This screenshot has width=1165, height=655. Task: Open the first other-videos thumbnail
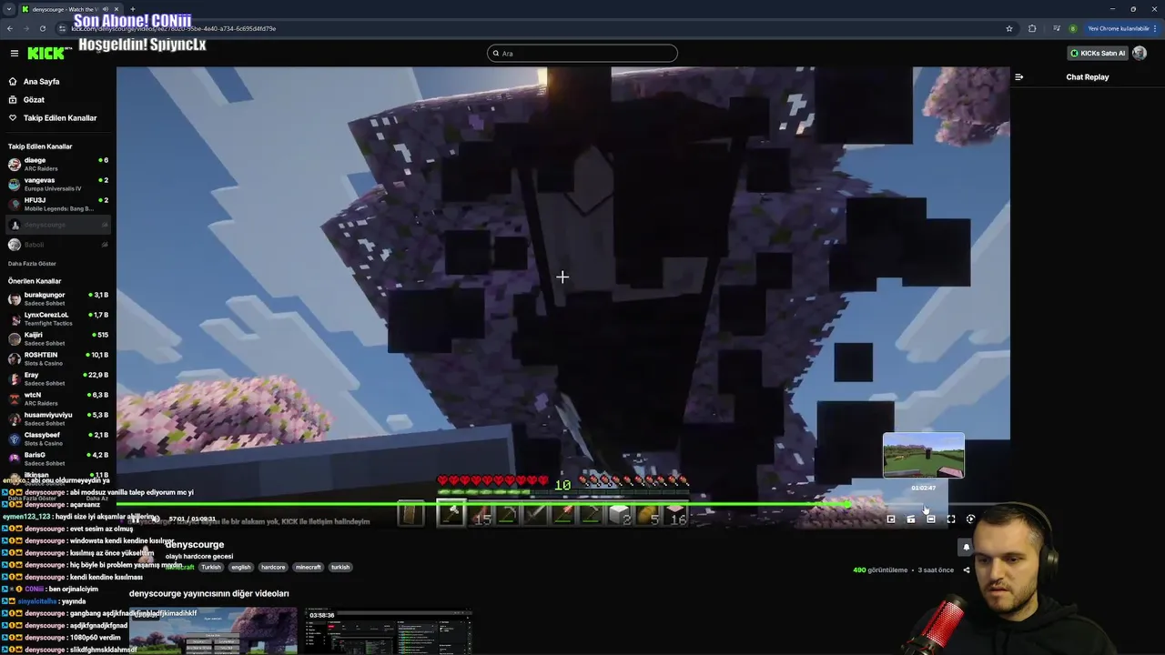(x=213, y=631)
